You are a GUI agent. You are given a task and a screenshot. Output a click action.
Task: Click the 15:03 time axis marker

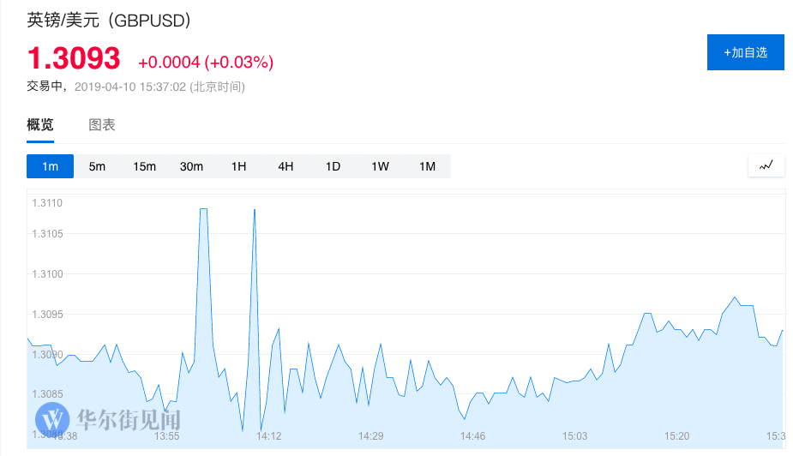(574, 436)
